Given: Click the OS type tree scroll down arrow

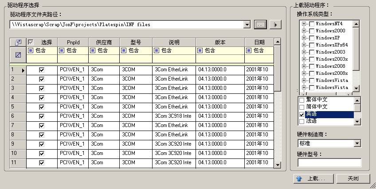Looking at the screenshot, I should [x=356, y=88].
